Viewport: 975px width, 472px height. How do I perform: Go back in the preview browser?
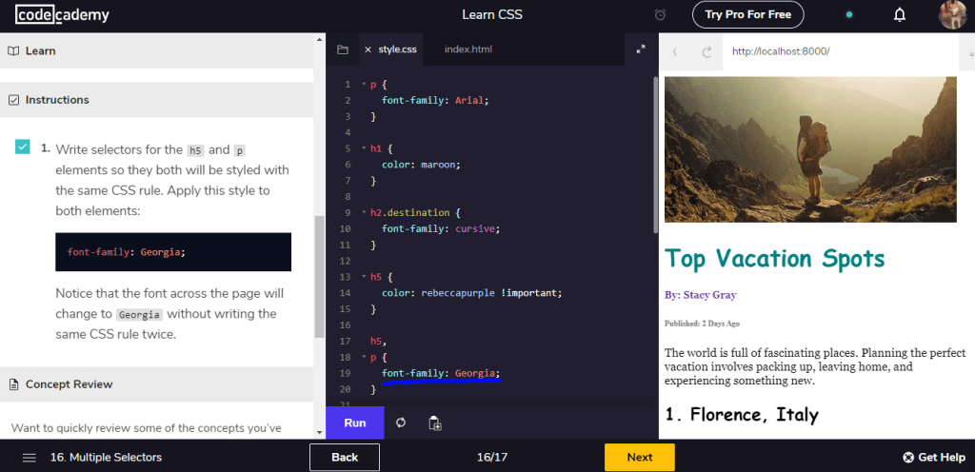tap(675, 51)
